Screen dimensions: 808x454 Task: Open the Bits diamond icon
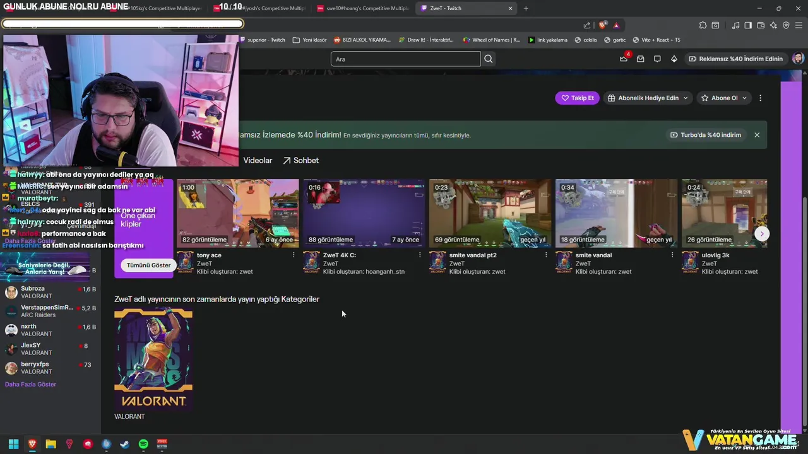point(674,59)
